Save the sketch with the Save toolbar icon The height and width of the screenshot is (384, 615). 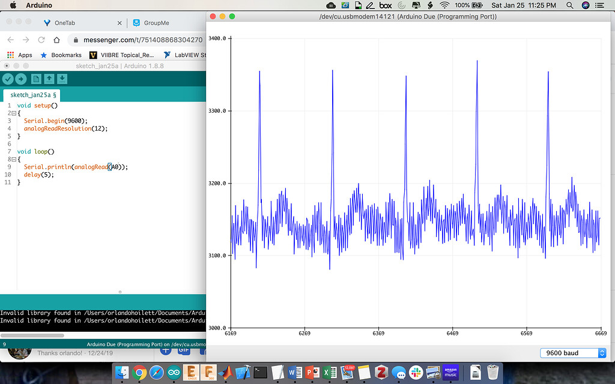point(62,78)
